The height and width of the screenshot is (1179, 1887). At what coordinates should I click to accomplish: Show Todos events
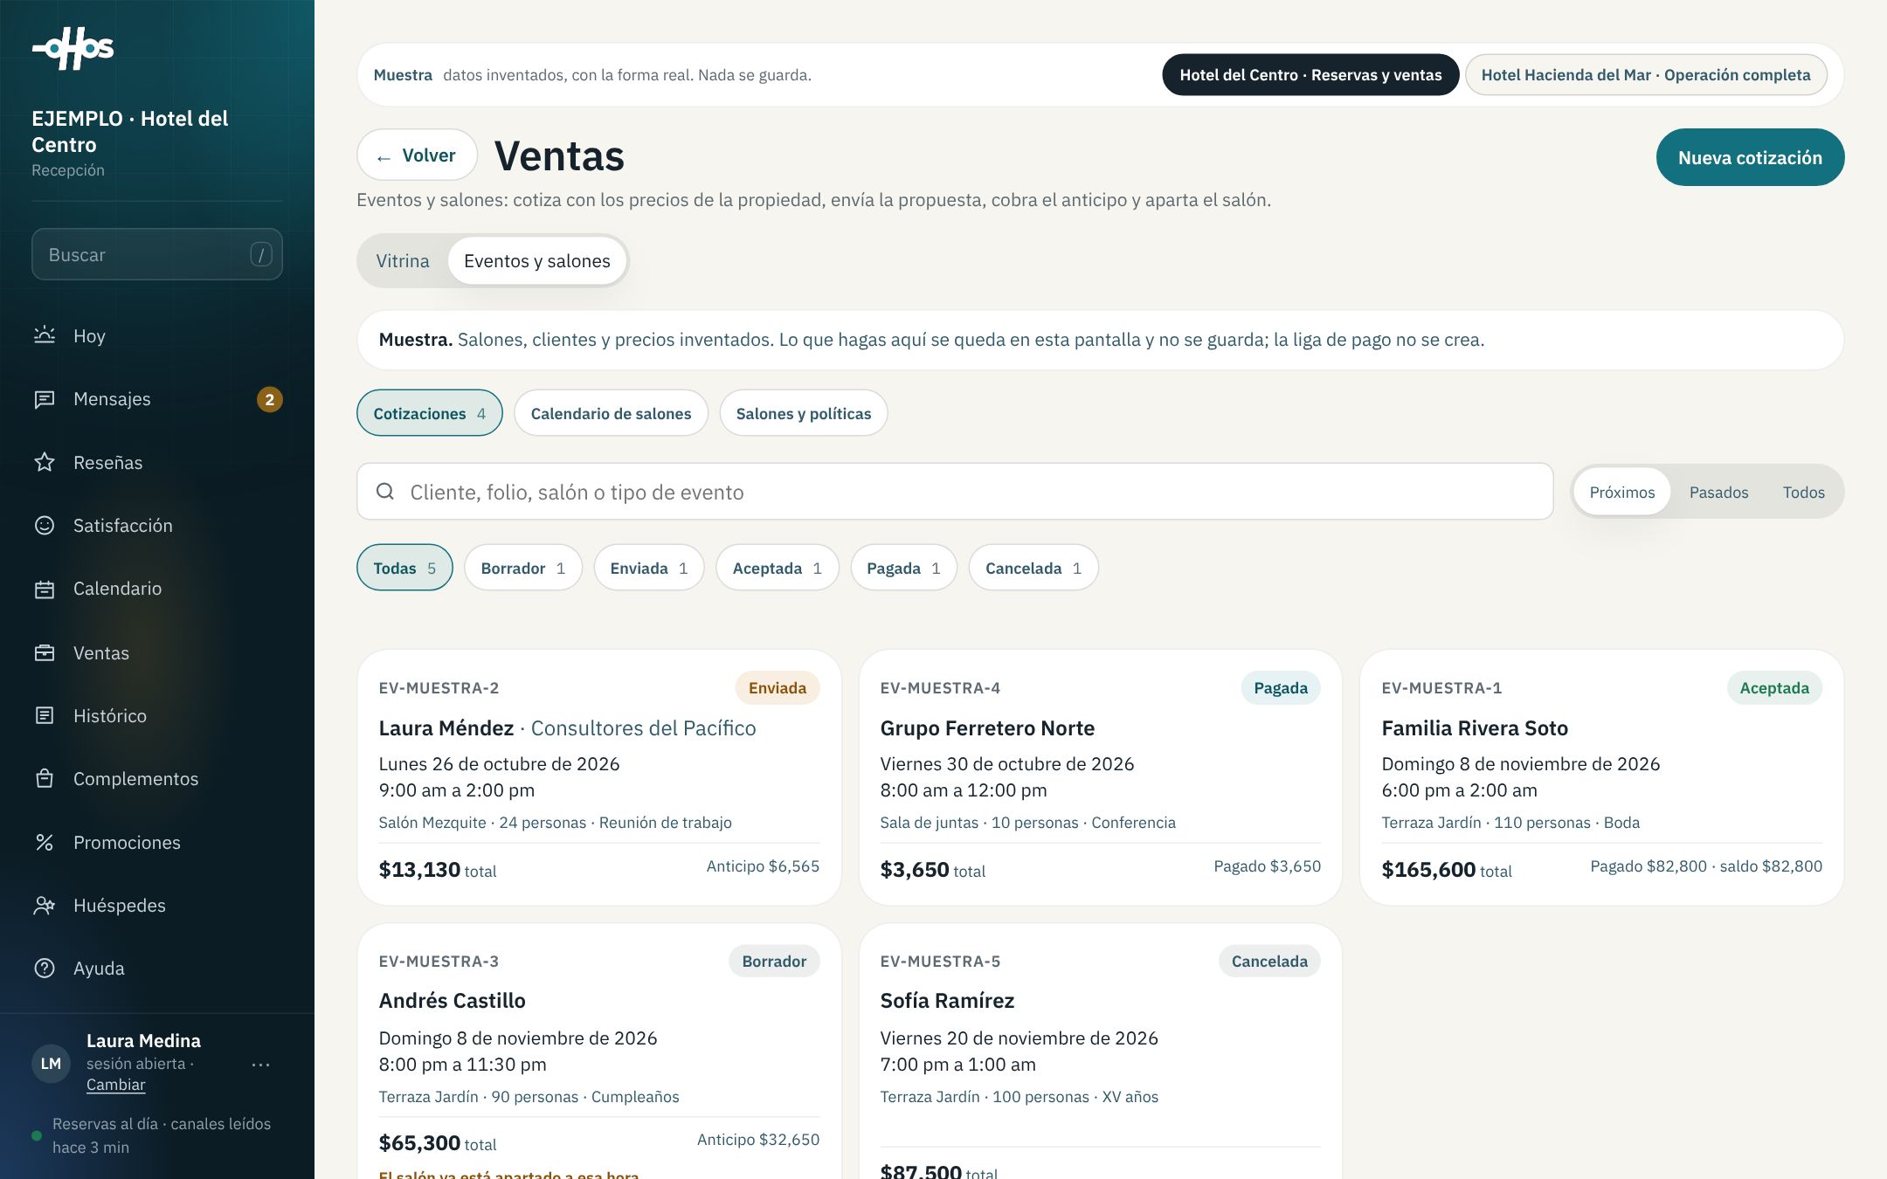tap(1803, 492)
